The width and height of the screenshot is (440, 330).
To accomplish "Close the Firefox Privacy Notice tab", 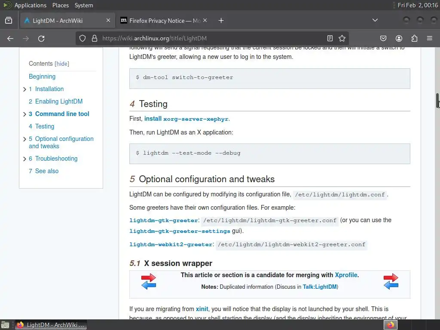I will pyautogui.click(x=205, y=20).
